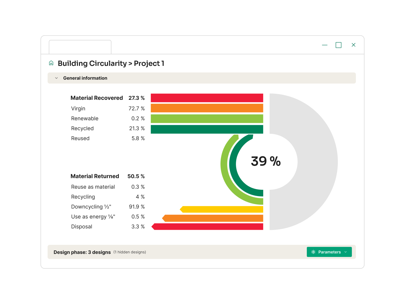Collapse the General information section chevron
The height and width of the screenshot is (304, 405).
pos(56,78)
